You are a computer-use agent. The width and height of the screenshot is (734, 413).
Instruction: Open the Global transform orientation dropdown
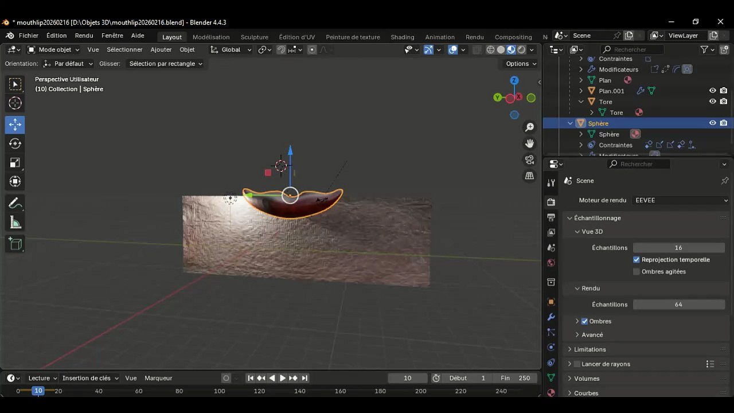(x=231, y=50)
